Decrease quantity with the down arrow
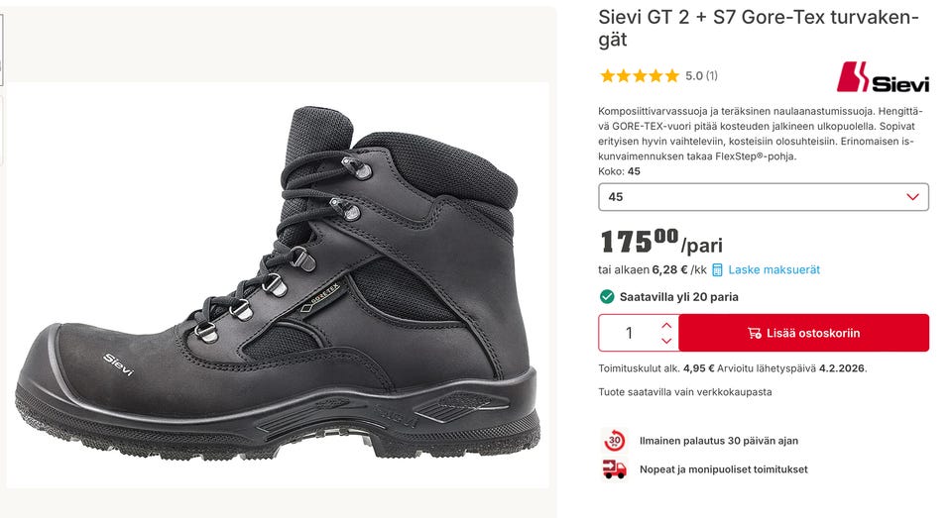The width and height of the screenshot is (952, 518). point(666,341)
